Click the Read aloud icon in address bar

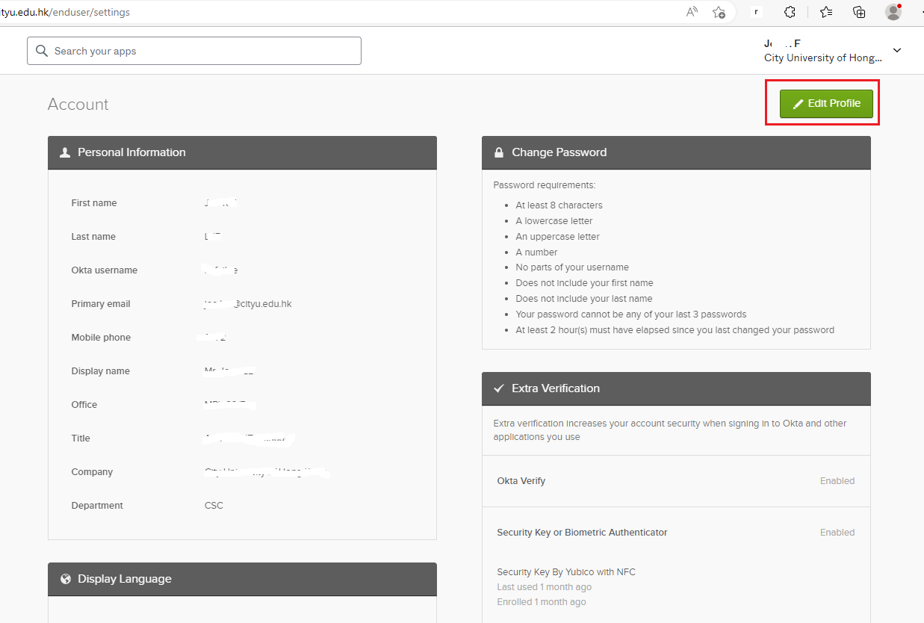tap(692, 12)
